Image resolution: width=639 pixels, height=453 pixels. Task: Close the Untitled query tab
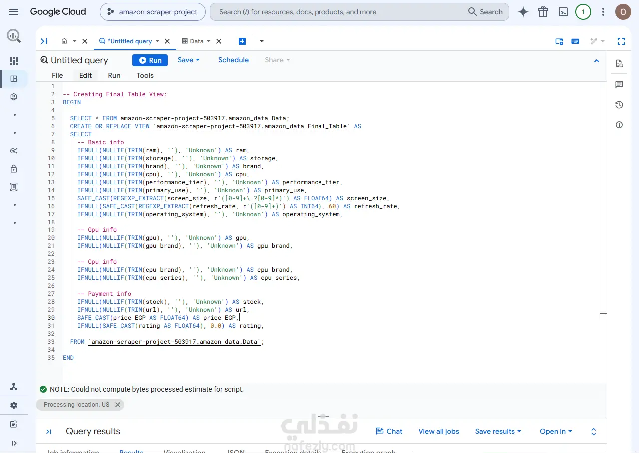[x=167, y=41]
